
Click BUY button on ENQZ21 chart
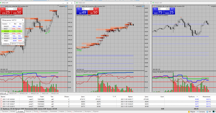pyautogui.click(x=172, y=9)
